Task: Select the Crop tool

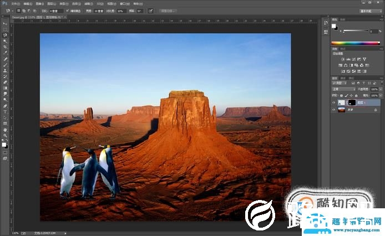Action: pyautogui.click(x=5, y=47)
